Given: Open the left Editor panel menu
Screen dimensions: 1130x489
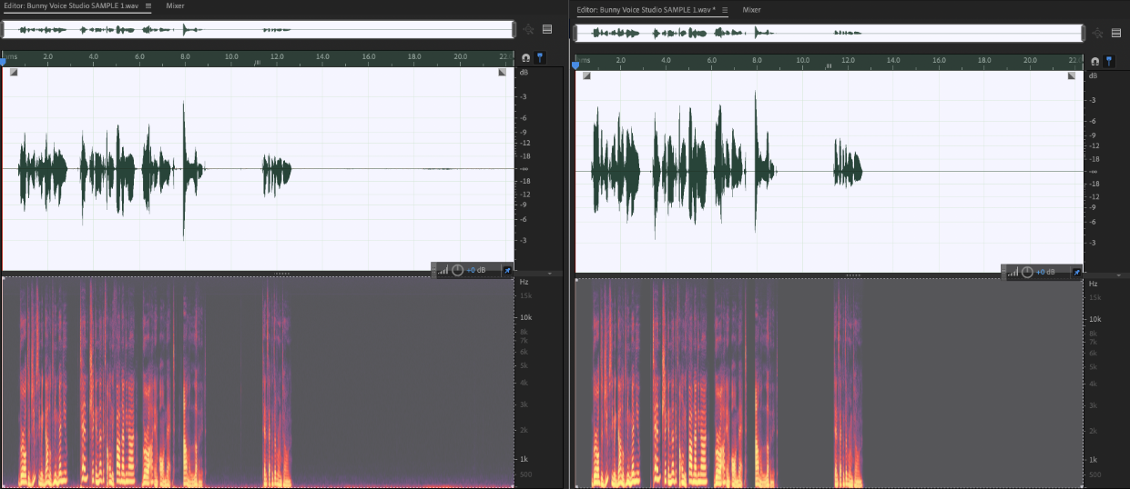Looking at the screenshot, I should tap(148, 5).
